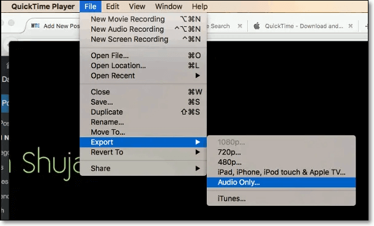
Task: Close the QuickTime - Download browser tab
Action: point(350,26)
